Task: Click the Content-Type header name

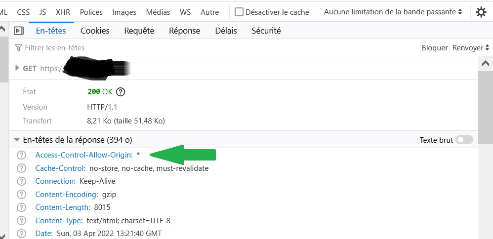Action: [x=59, y=221]
